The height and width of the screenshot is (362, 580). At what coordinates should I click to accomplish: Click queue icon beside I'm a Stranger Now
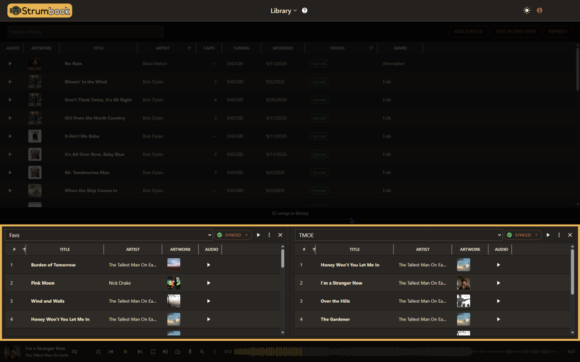pos(74,352)
